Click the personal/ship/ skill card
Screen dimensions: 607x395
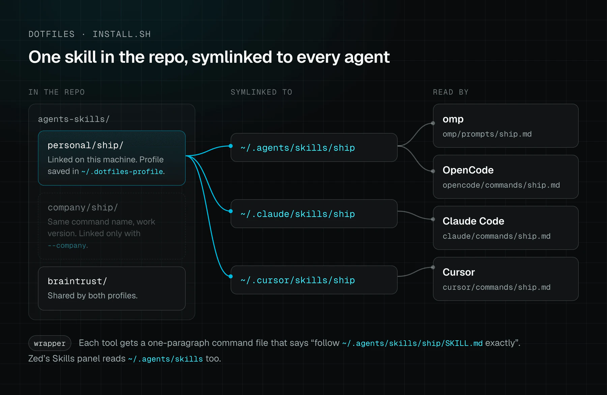[112, 158]
